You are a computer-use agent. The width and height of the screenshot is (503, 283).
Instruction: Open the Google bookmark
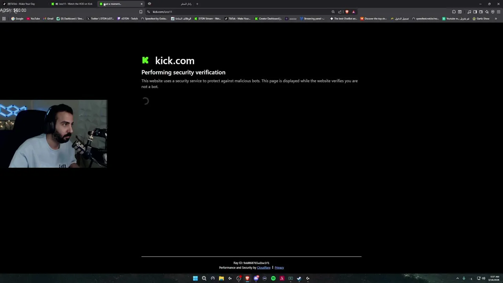point(17,18)
